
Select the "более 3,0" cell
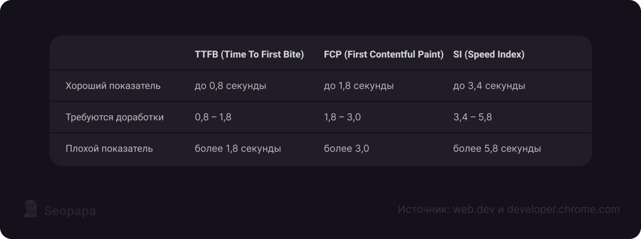pos(346,148)
